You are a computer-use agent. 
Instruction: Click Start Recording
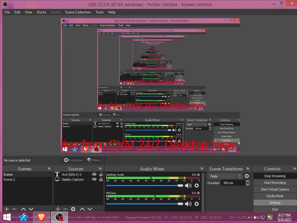pos(275,183)
